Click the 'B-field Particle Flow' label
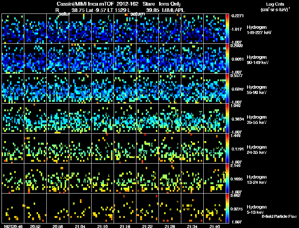 click(x=279, y=216)
